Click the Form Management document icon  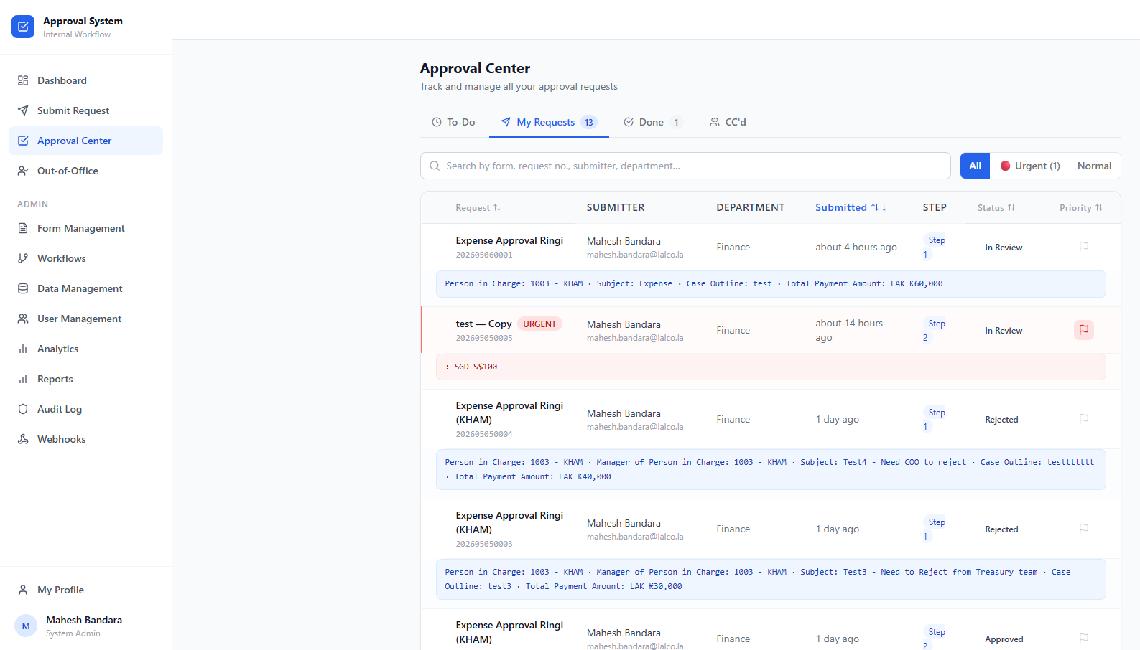(x=23, y=228)
